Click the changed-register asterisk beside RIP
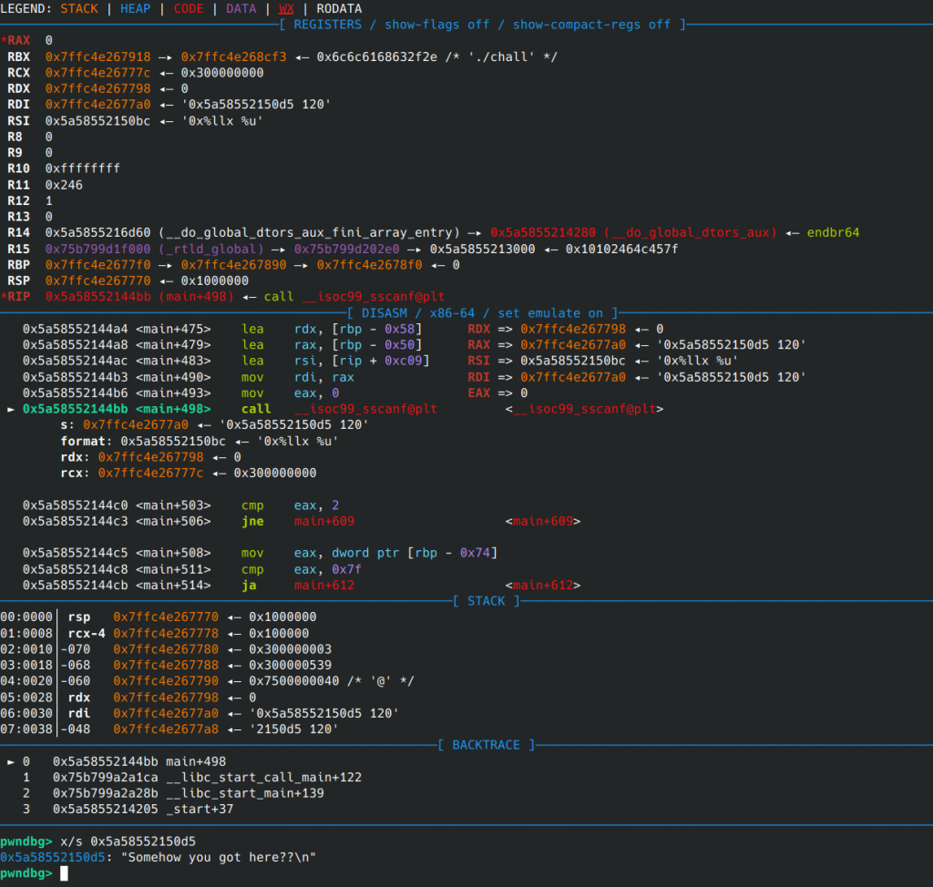 pos(4,297)
